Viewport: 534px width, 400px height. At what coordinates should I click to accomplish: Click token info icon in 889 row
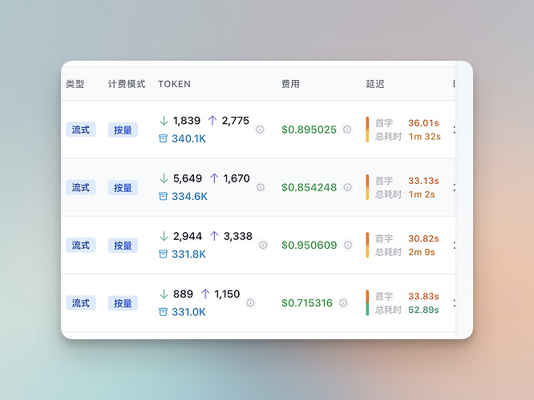[250, 303]
